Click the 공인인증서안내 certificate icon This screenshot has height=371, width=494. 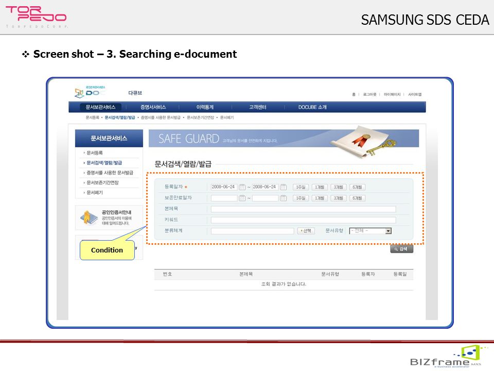pos(89,217)
